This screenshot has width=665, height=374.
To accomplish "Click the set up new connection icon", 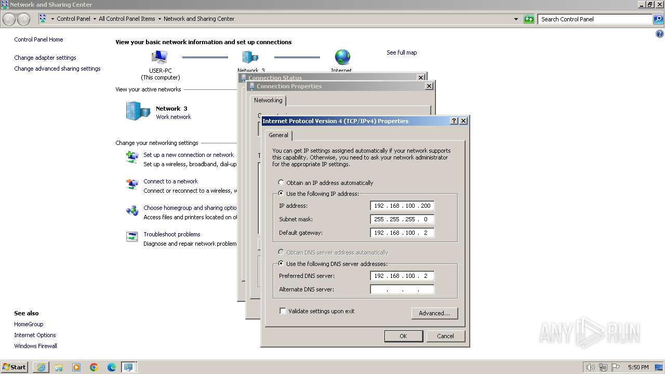I will tap(132, 157).
